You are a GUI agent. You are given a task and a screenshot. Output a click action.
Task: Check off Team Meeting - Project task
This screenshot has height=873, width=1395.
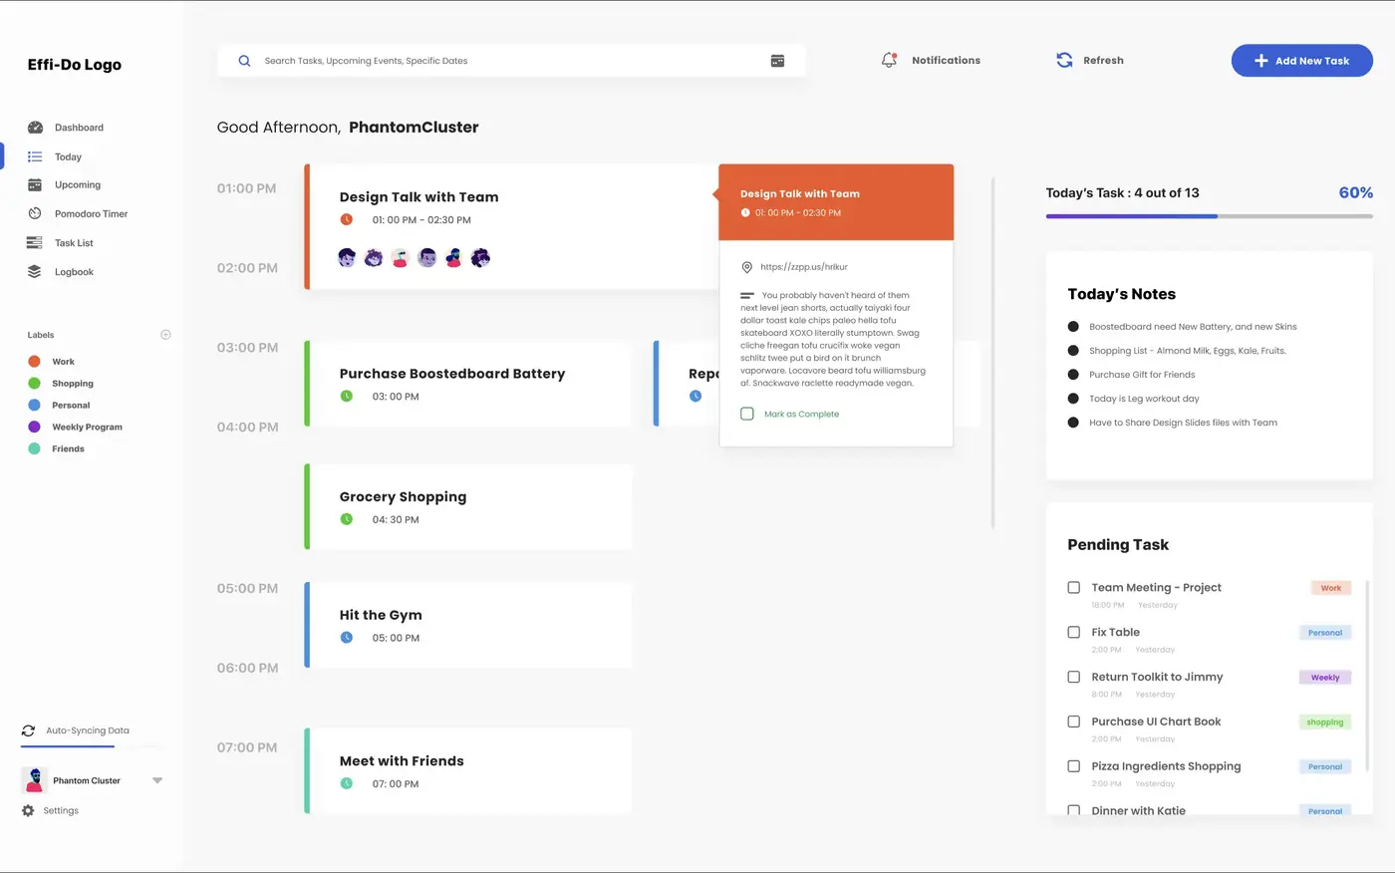tap(1074, 588)
